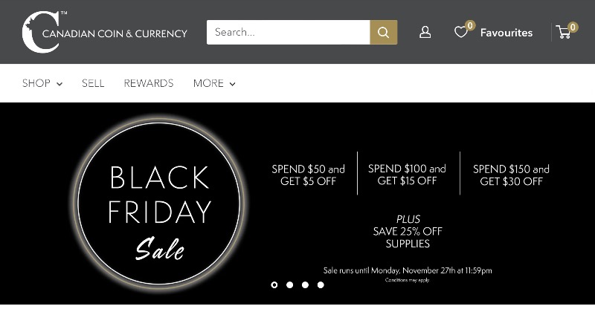
Task: Open the Black Friday Sale banner
Action: pyautogui.click(x=297, y=203)
